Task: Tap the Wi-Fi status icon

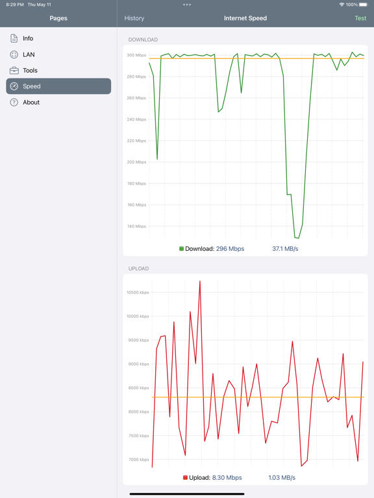Action: (342, 5)
